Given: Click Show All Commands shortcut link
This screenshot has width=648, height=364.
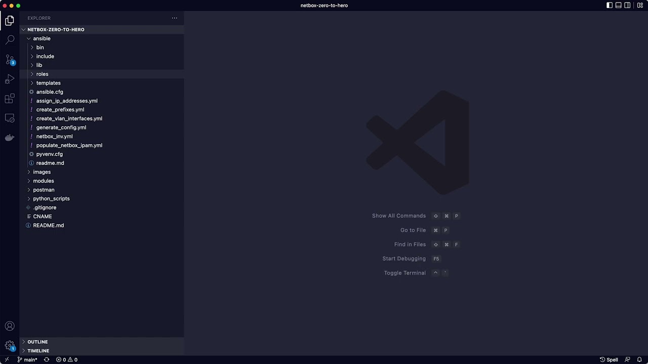Looking at the screenshot, I should 399,216.
